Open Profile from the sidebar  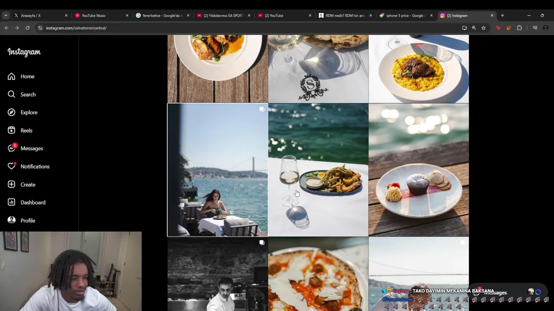[22, 221]
